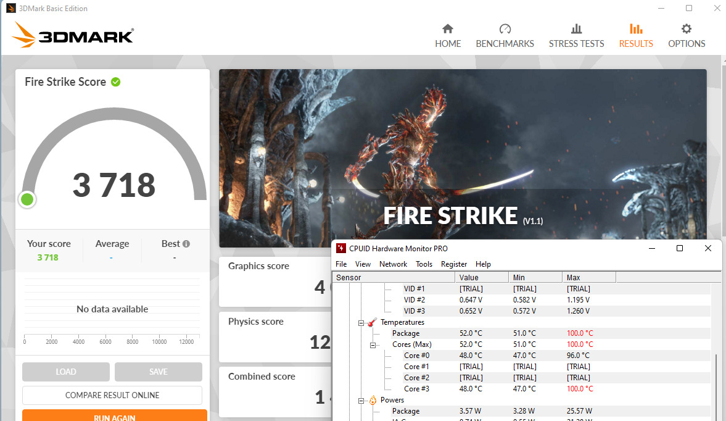Viewport: 726px width, 421px height.
Task: Click the Combined score card
Action: [x=276, y=392]
